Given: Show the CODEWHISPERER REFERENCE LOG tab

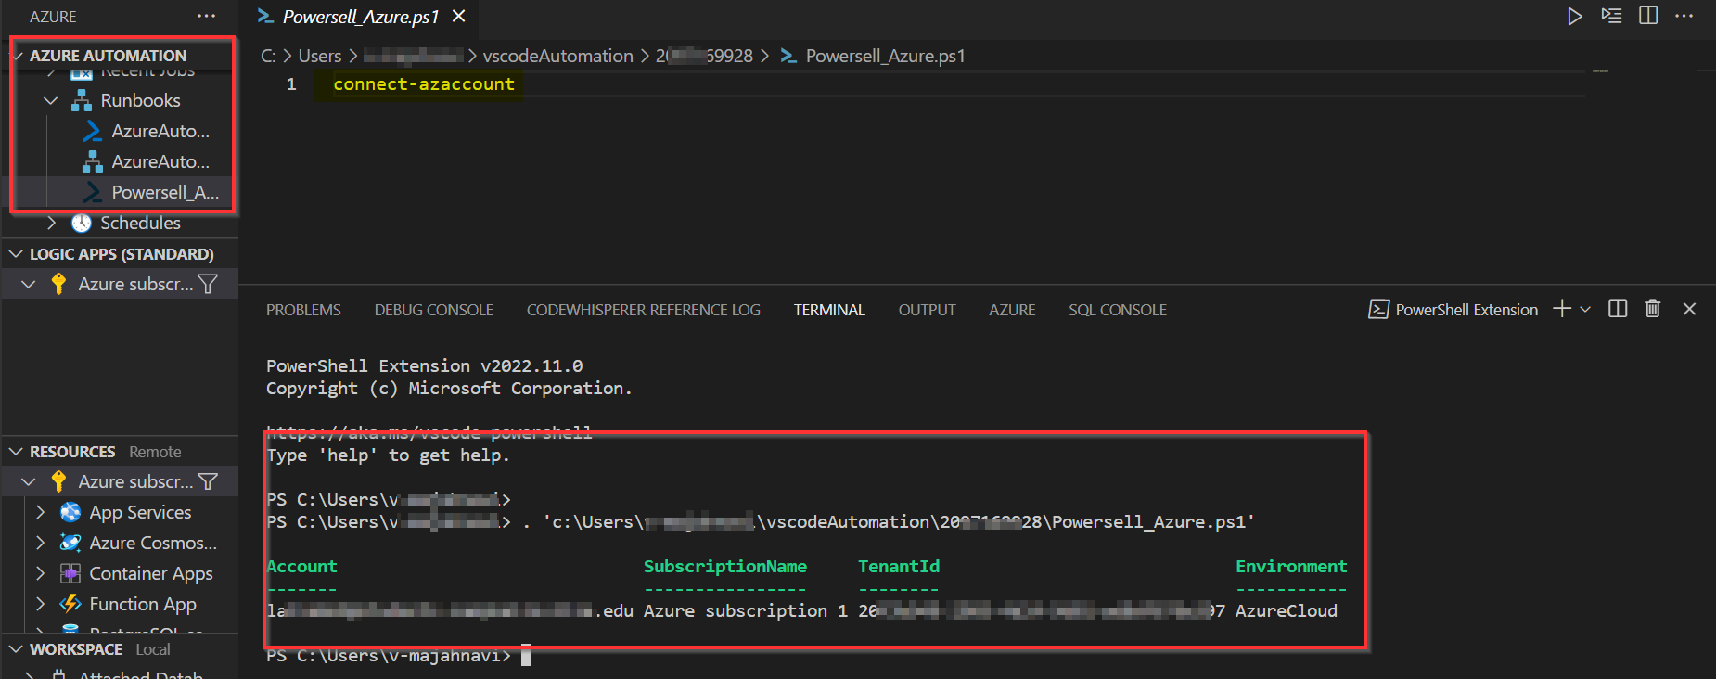Looking at the screenshot, I should click(x=644, y=310).
